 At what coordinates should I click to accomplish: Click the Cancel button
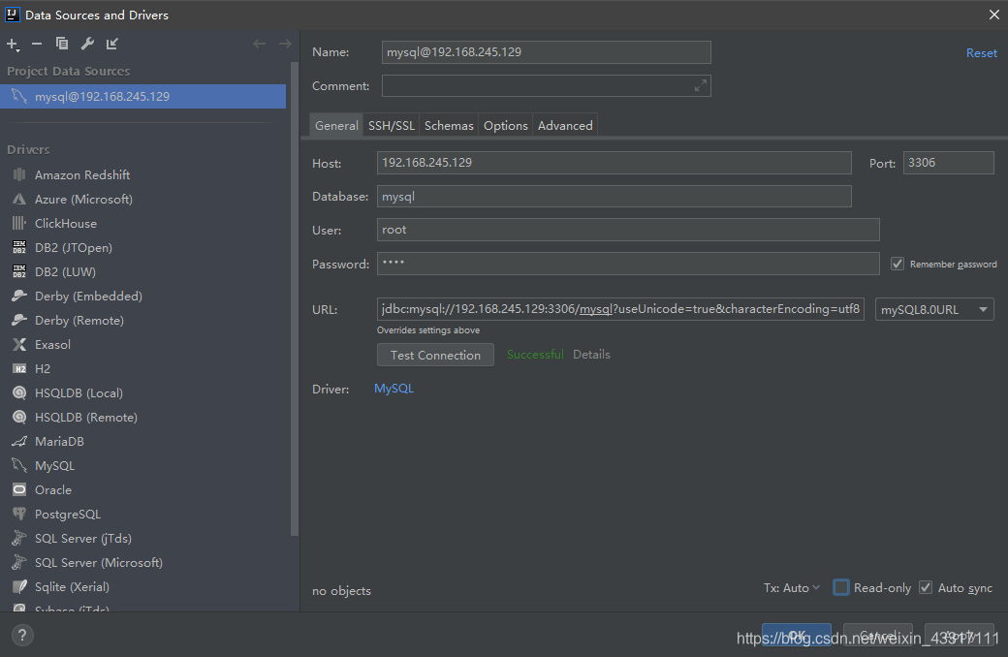877,635
